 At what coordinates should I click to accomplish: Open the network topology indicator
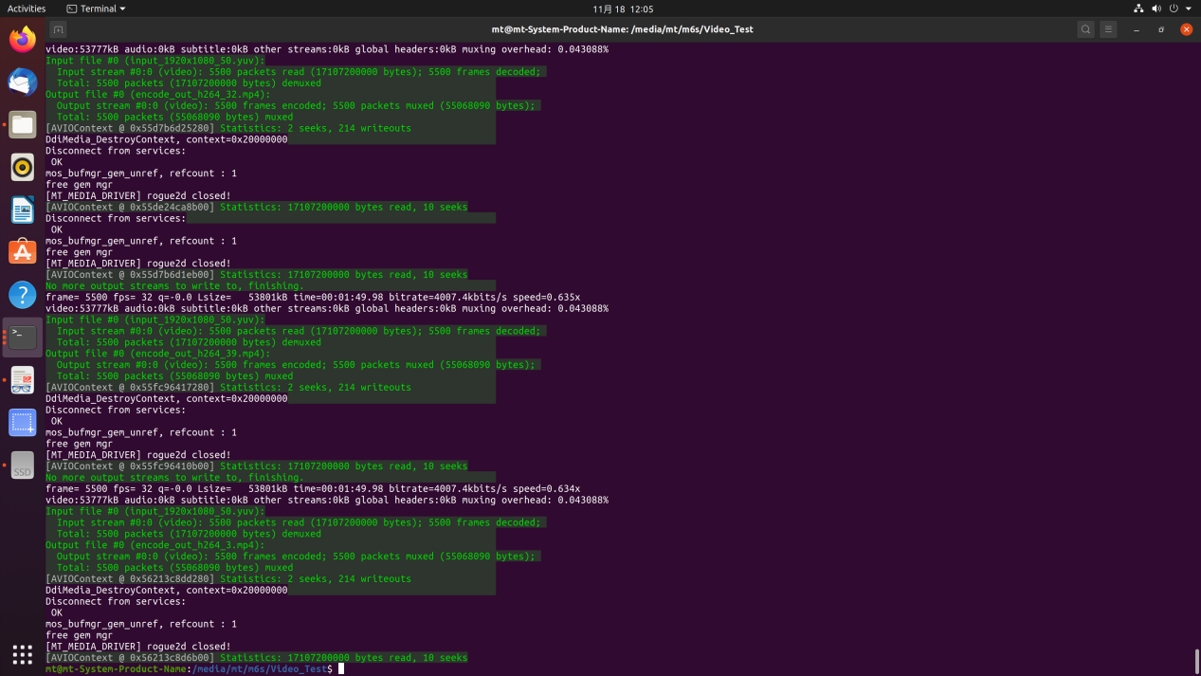pyautogui.click(x=1138, y=9)
